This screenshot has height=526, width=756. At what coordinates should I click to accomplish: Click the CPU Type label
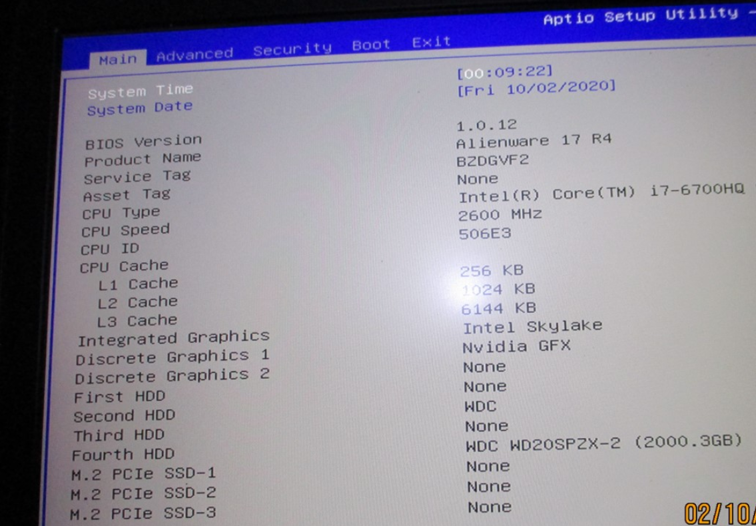(x=121, y=213)
